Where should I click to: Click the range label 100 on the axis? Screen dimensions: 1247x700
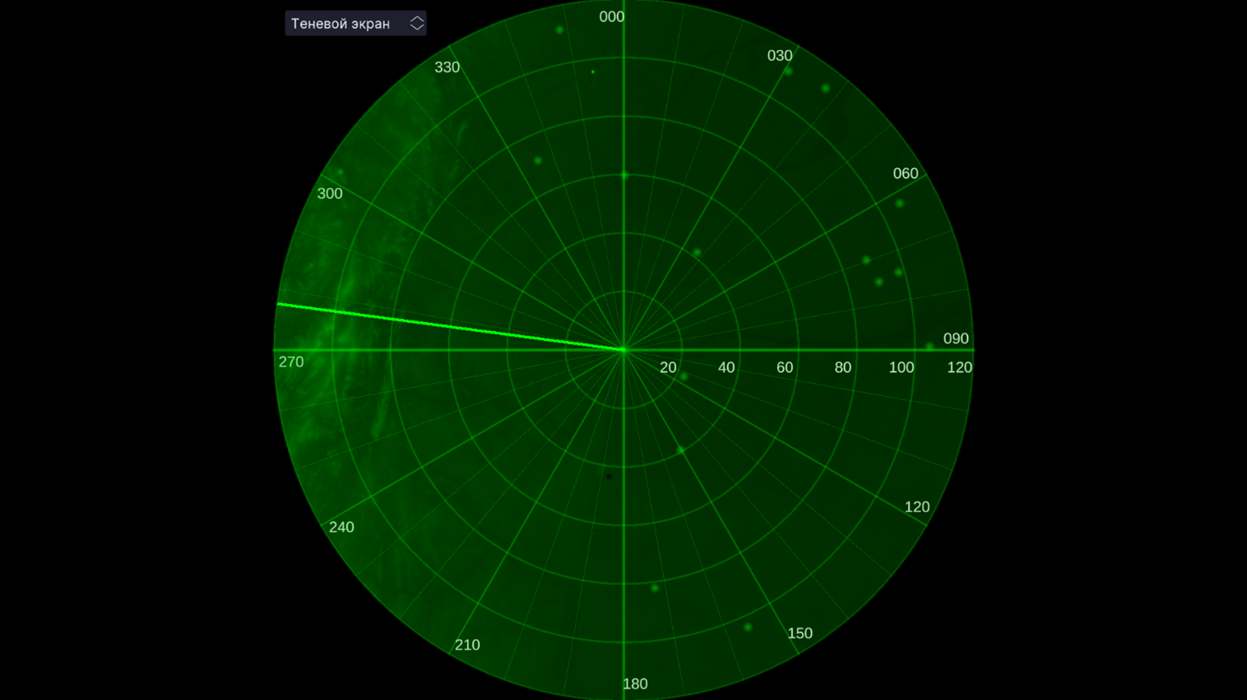901,367
